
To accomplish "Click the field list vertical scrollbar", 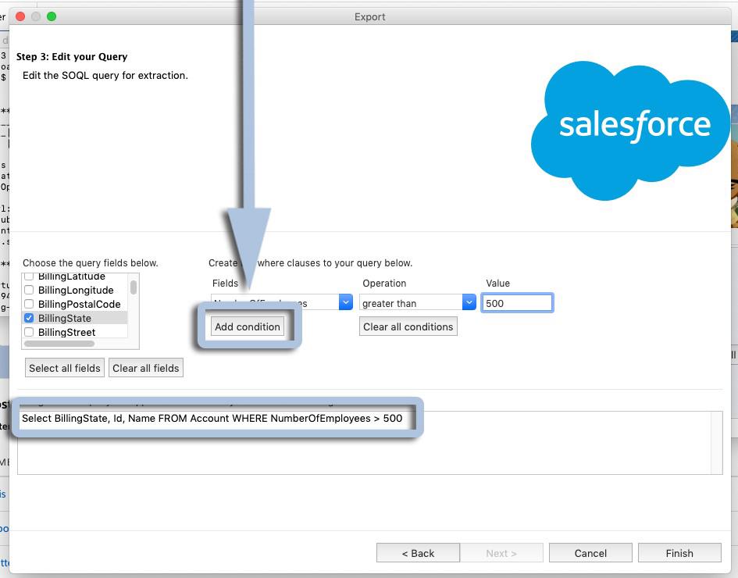I will tap(134, 287).
